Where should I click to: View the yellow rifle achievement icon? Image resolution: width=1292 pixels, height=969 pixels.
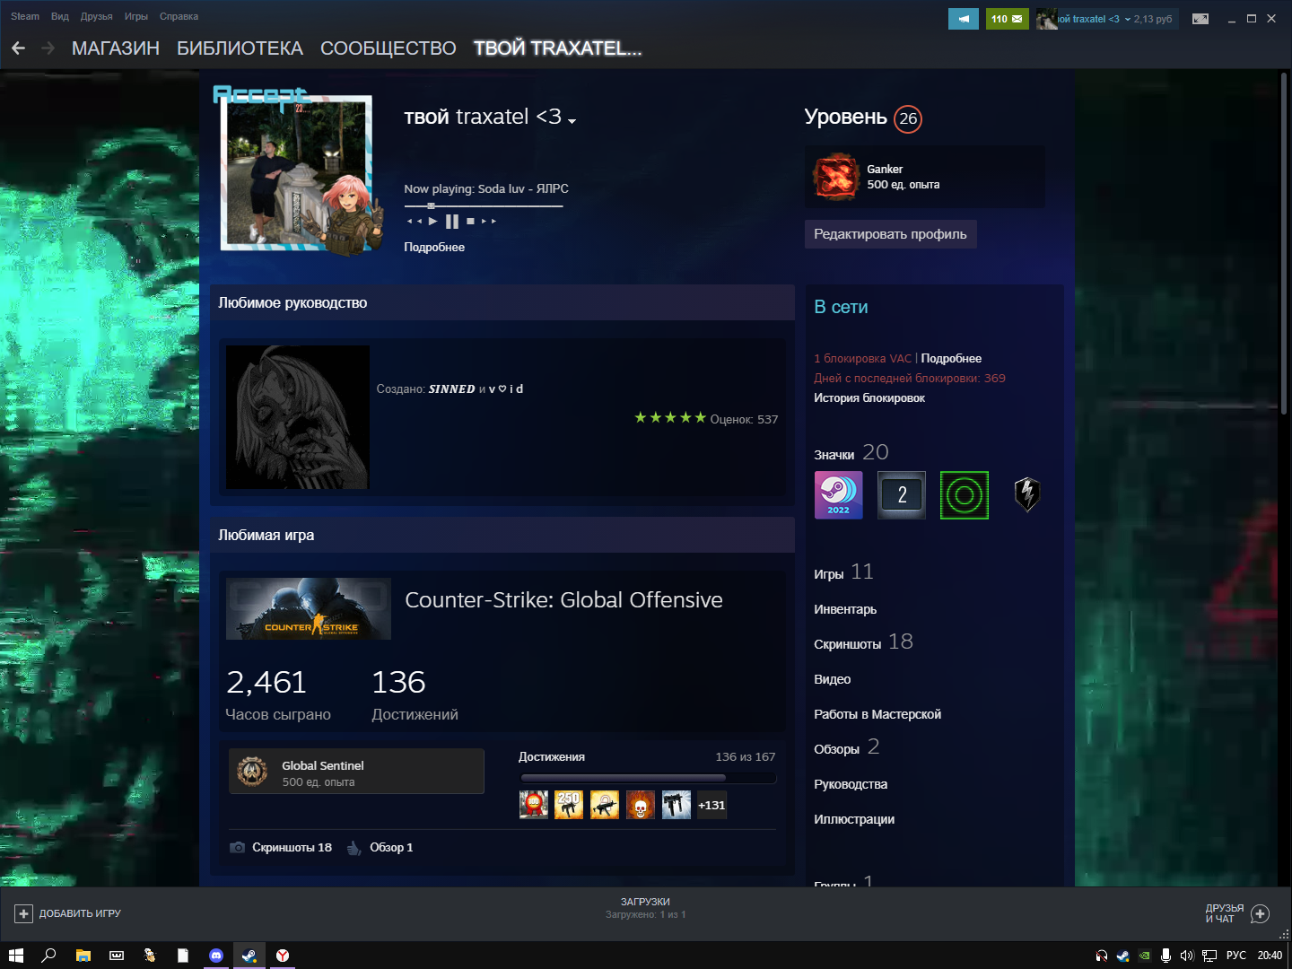[x=605, y=805]
